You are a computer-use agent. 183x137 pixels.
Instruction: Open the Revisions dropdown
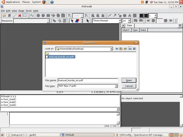48,21
